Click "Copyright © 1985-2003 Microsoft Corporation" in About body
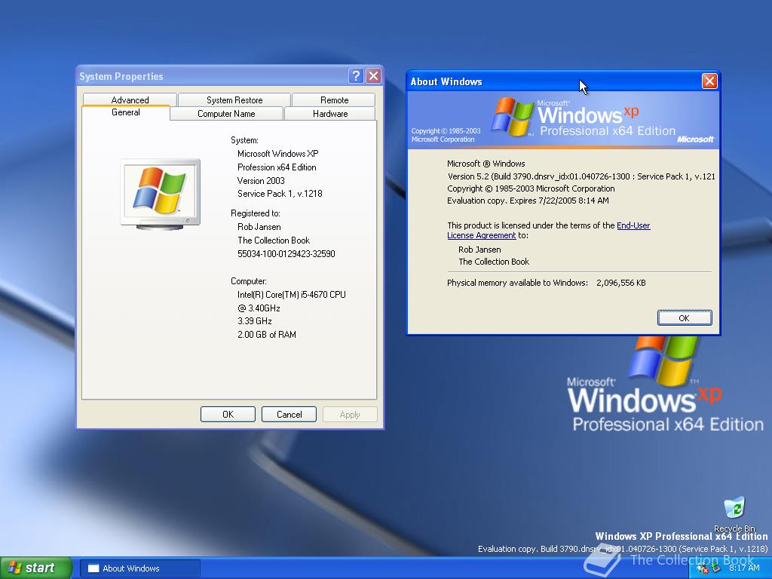Image resolution: width=772 pixels, height=579 pixels. pos(531,188)
